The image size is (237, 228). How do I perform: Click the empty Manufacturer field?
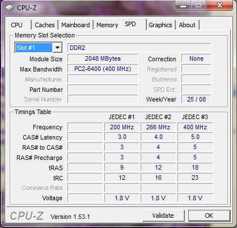[x=103, y=79]
